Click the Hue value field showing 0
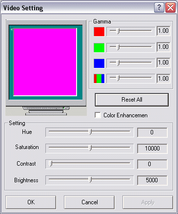The image size is (178, 214). coord(152,132)
